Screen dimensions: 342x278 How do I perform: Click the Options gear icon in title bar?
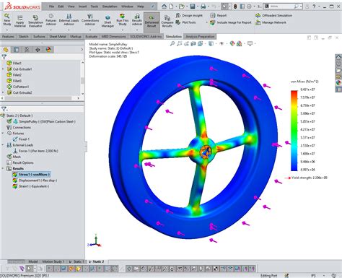(x=249, y=6)
